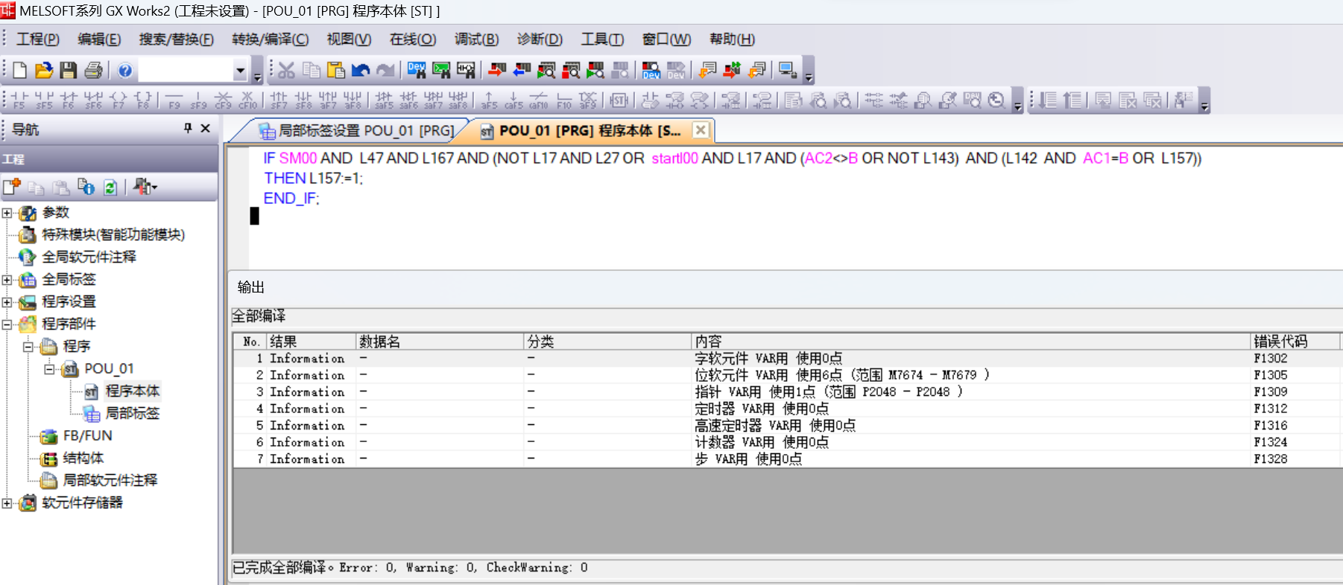The width and height of the screenshot is (1343, 585).
Task: Open the 转换/编译(C) menu
Action: tap(270, 39)
